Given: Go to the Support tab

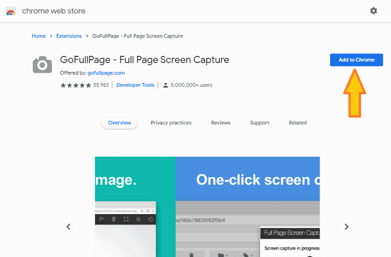Looking at the screenshot, I should (260, 123).
